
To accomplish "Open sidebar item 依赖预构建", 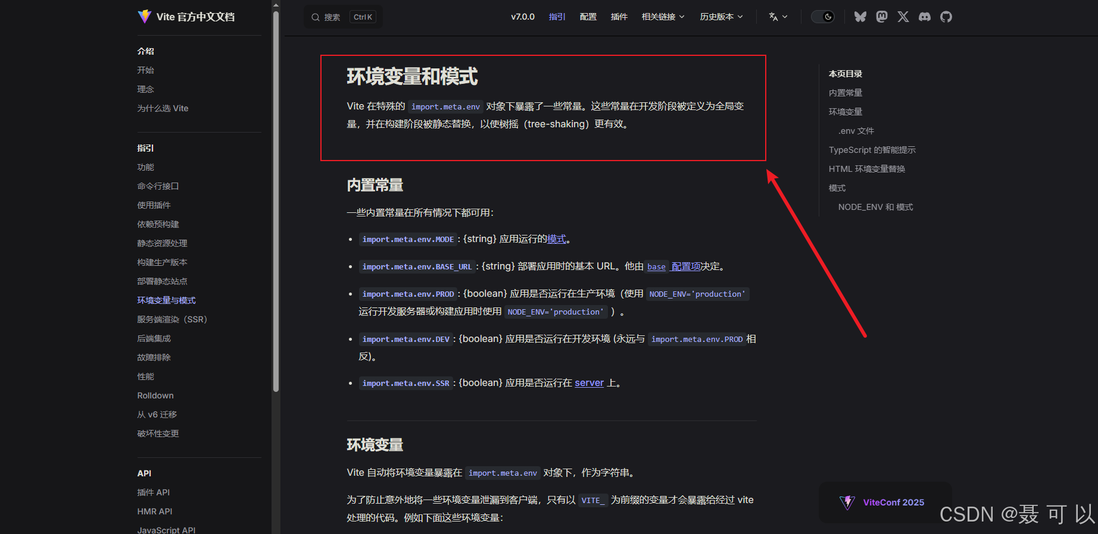I will pos(158,224).
